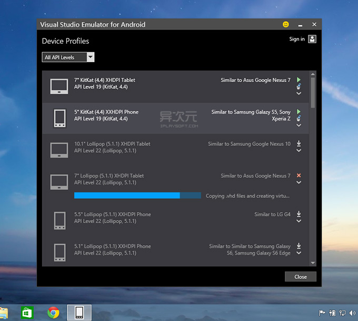Click "Similar to Samsung Galaxy S5, Sony Xperia Z"
The image size is (358, 321).
(251, 115)
